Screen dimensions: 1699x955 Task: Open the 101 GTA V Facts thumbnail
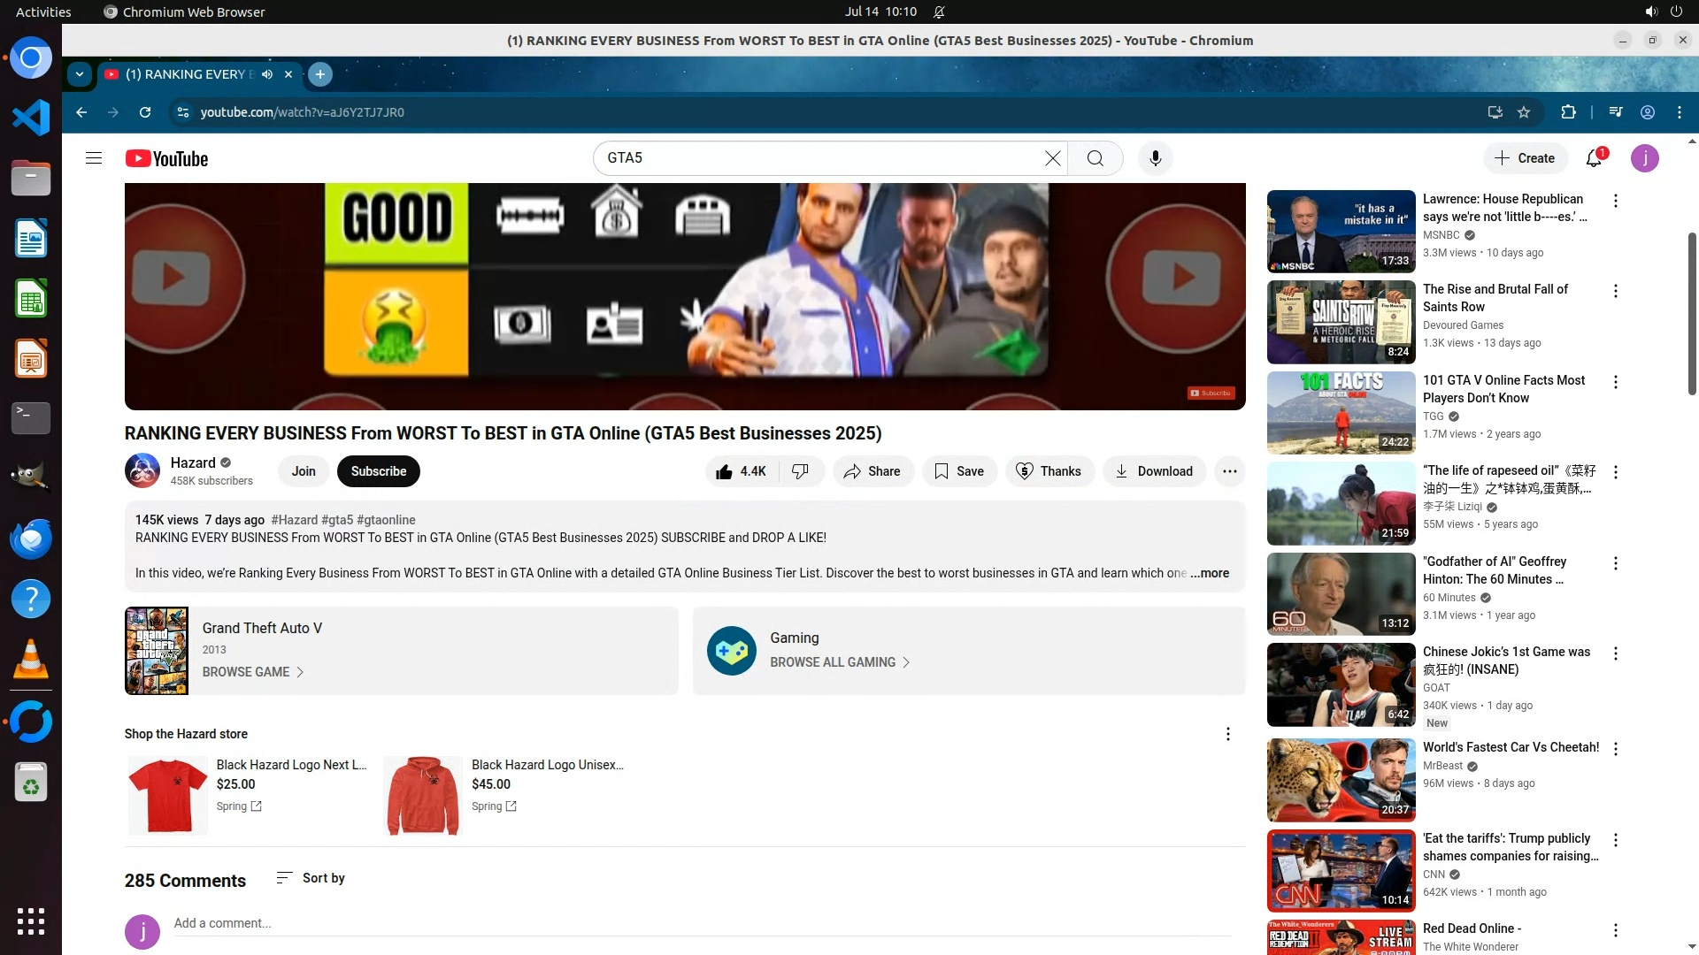1341,413
